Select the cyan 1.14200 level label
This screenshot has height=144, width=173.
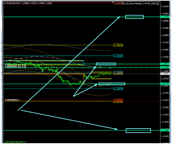(118, 56)
